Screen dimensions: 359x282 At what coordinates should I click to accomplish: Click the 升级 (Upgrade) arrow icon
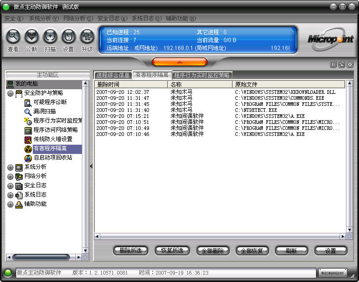pyautogui.click(x=87, y=37)
